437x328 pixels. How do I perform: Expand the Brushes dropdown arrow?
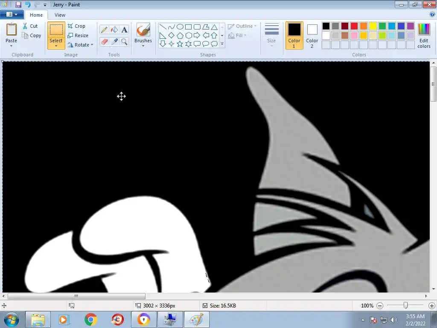143,46
